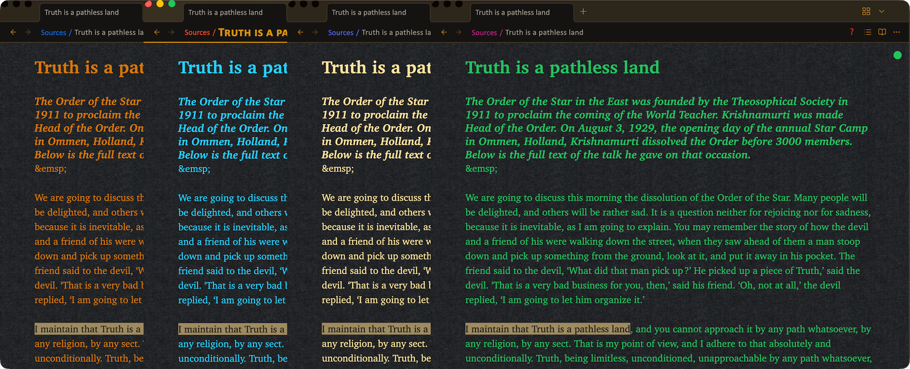Click the small-caps TRUTH IS A PA breadcrumb title
The width and height of the screenshot is (910, 369).
(253, 32)
